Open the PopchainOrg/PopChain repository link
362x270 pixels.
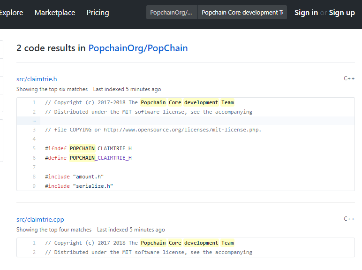138,48
